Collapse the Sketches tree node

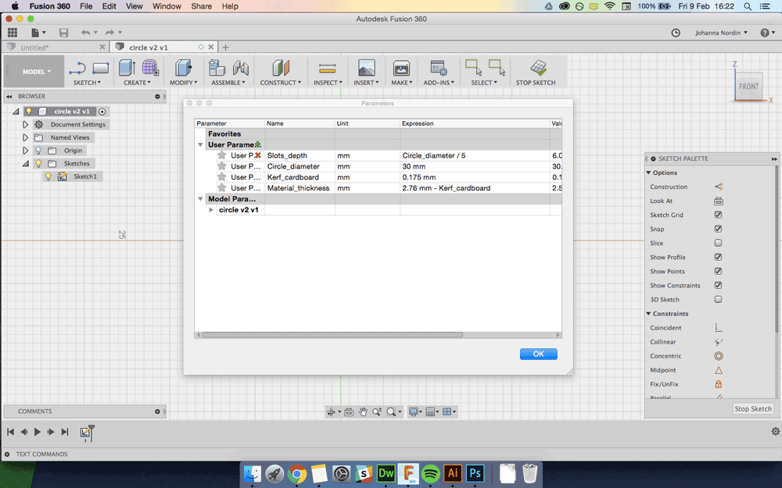[26, 163]
